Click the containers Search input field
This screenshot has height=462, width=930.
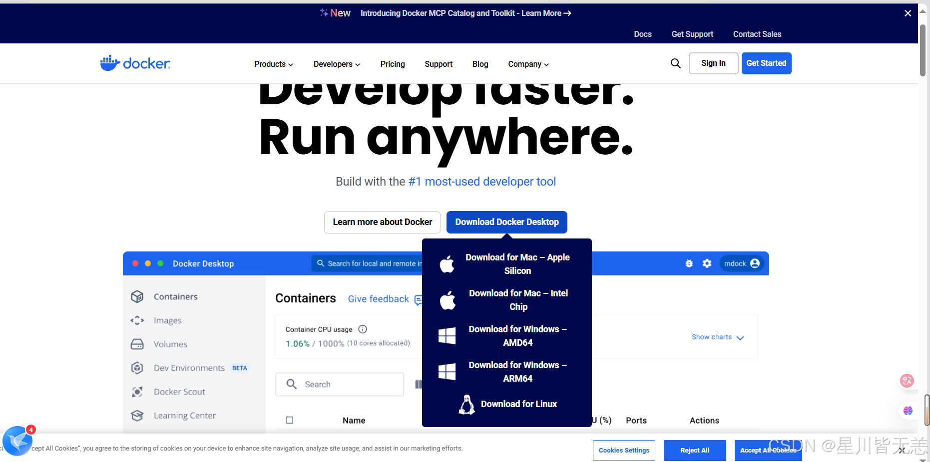(340, 384)
